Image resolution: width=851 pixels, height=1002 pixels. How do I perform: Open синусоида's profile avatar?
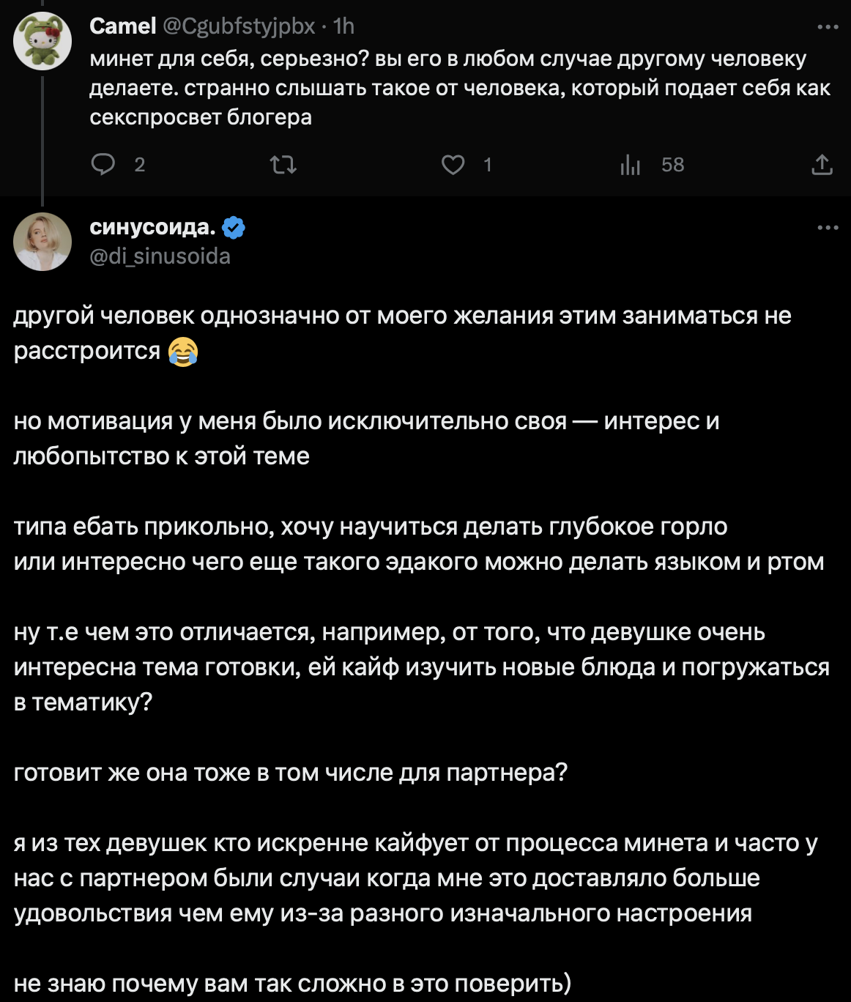pos(42,242)
